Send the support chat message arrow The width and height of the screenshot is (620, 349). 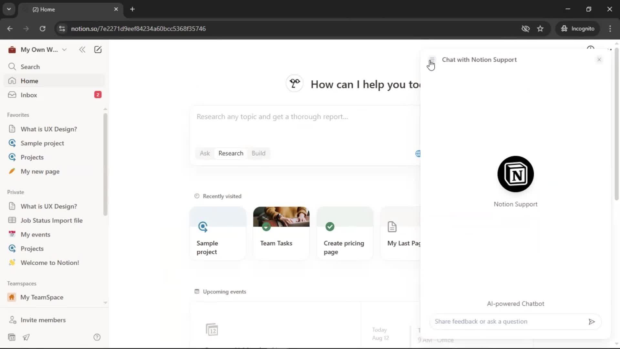pyautogui.click(x=592, y=322)
